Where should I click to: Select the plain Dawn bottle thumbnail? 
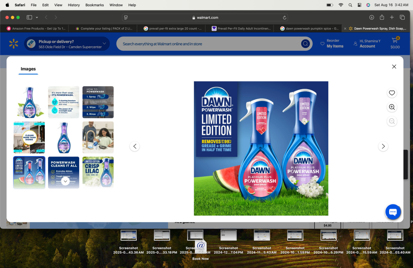coord(63,137)
